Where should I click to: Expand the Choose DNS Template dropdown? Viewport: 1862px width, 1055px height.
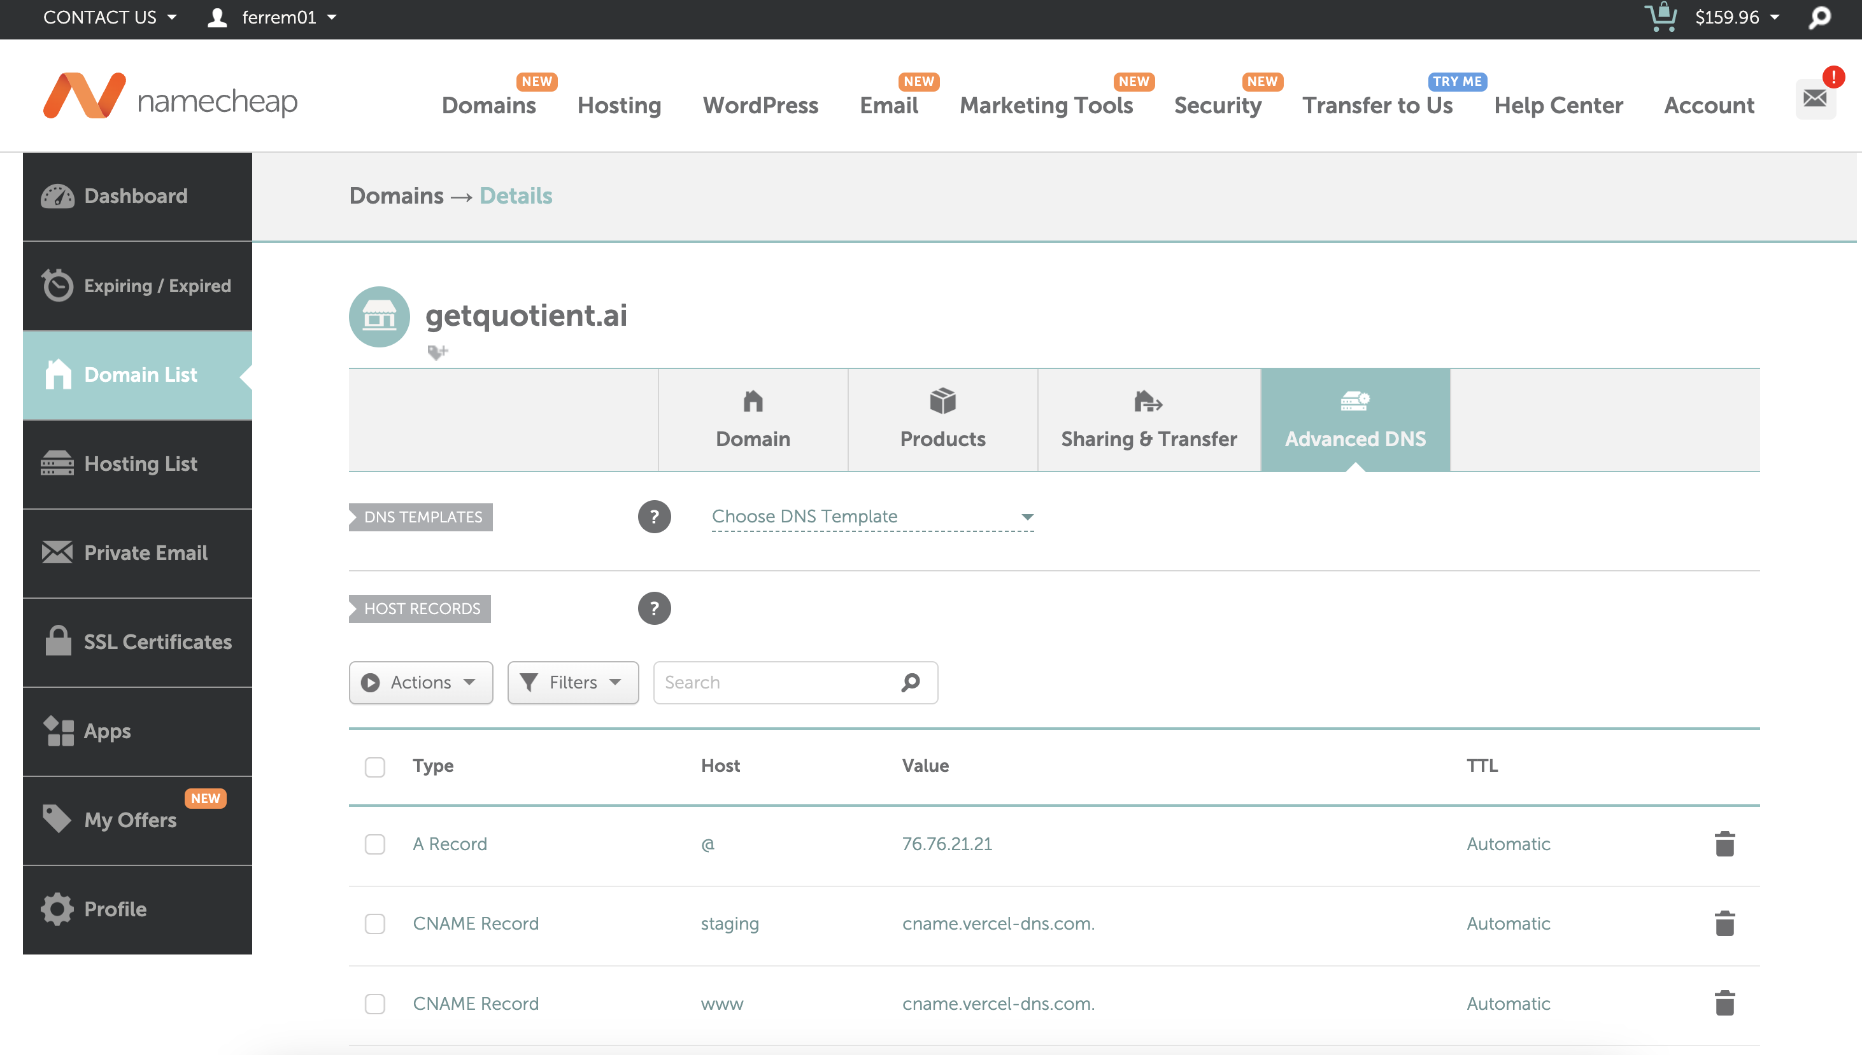pyautogui.click(x=872, y=517)
